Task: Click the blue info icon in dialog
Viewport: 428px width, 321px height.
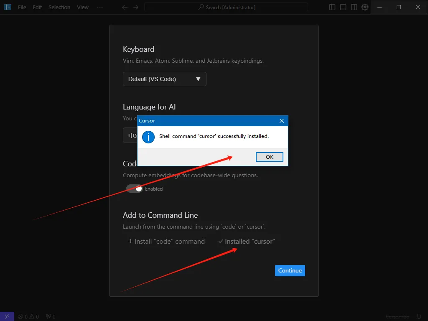Action: (148, 137)
